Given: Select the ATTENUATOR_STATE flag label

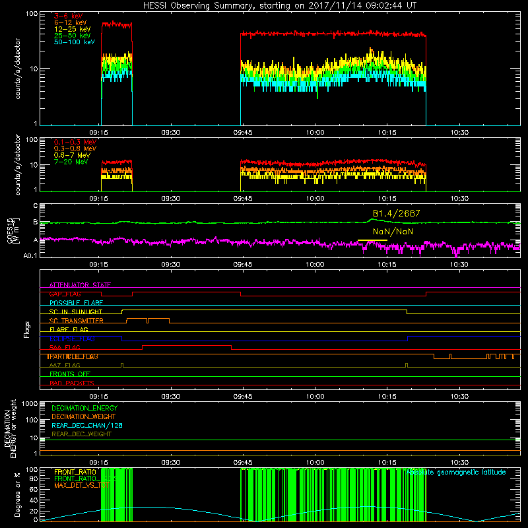Looking at the screenshot, I should tap(80, 285).
